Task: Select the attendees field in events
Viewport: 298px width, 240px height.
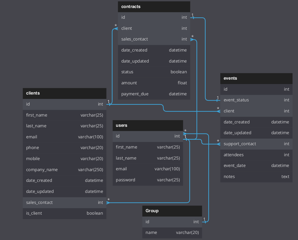Action: coord(256,155)
